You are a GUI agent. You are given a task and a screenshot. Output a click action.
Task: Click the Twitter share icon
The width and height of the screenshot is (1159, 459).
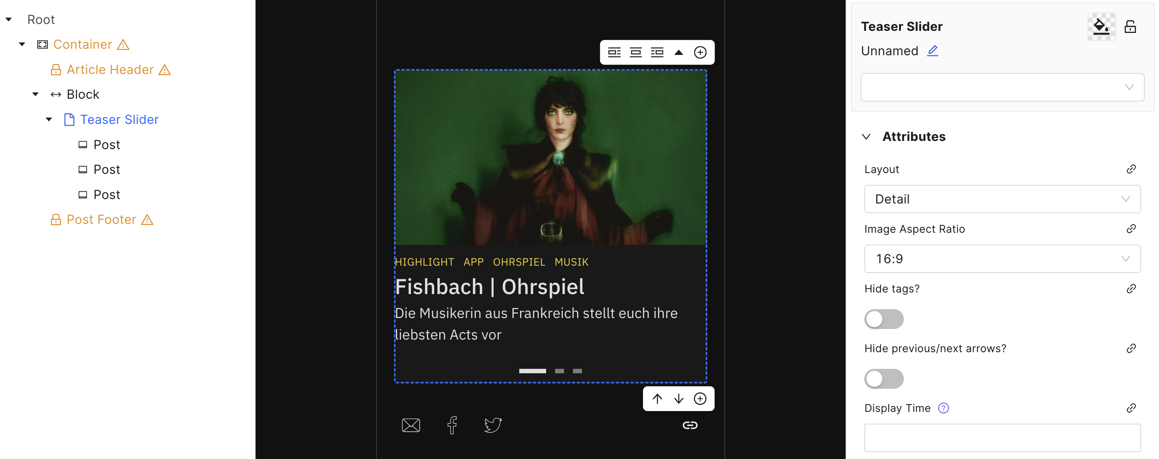tap(493, 425)
